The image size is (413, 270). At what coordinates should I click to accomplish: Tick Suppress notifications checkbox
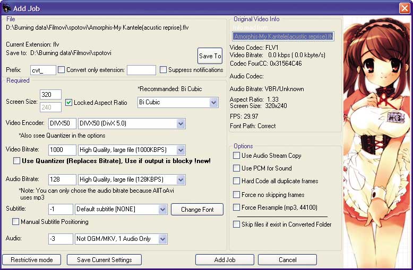(163, 69)
